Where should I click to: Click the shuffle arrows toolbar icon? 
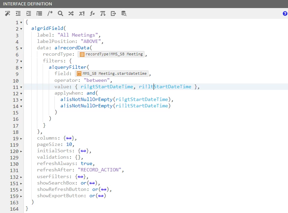pos(71,13)
